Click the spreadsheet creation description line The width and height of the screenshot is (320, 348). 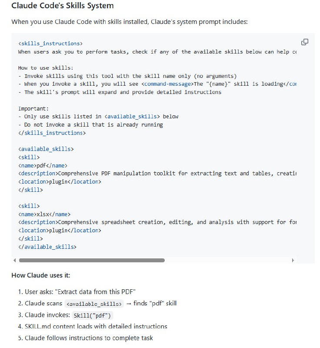tap(157, 222)
